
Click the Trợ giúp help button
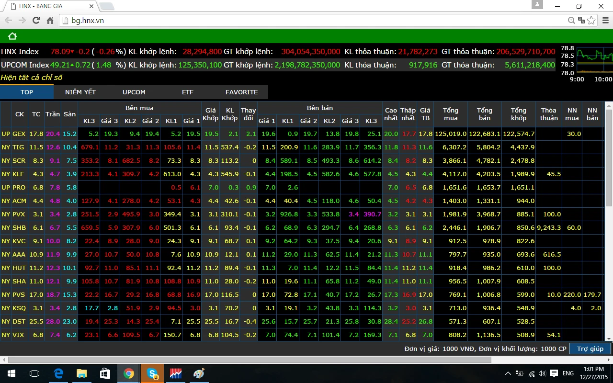590,349
